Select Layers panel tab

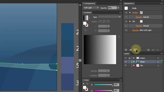127,54
